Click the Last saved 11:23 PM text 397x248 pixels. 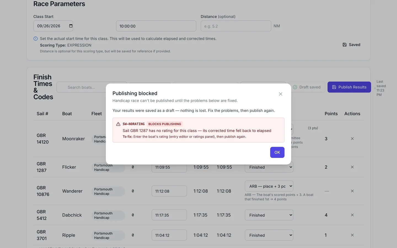pyautogui.click(x=381, y=88)
